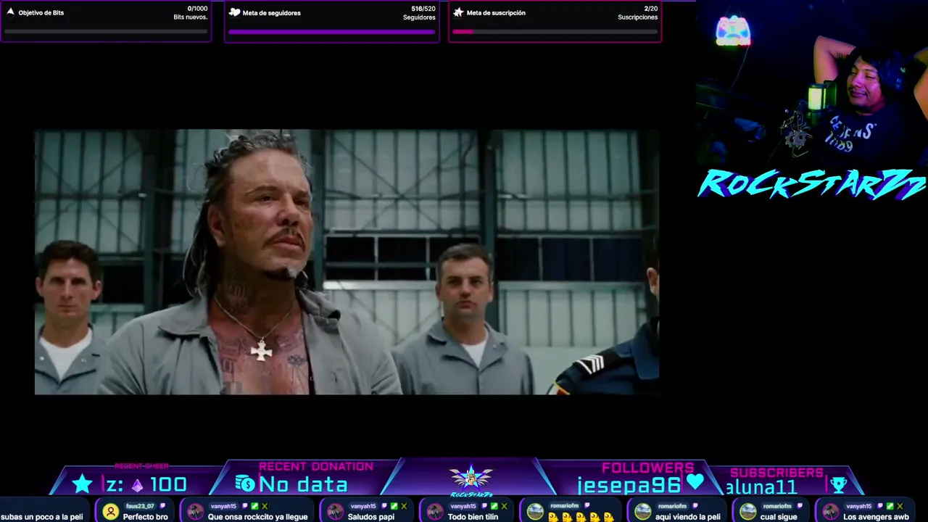Click the blue heart icon next to jesepa96

[x=695, y=481]
